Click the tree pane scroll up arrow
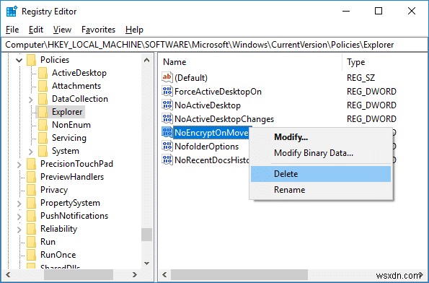This screenshot has height=283, width=429. (x=146, y=60)
